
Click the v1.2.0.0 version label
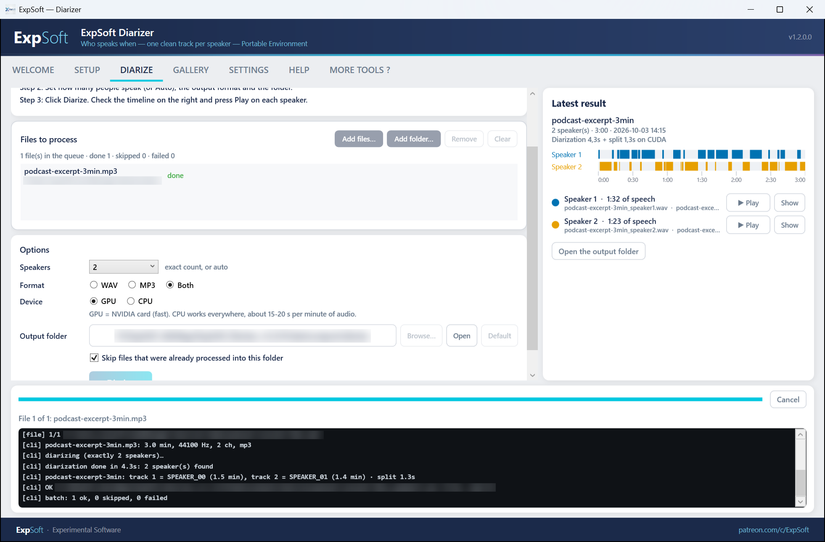click(800, 37)
